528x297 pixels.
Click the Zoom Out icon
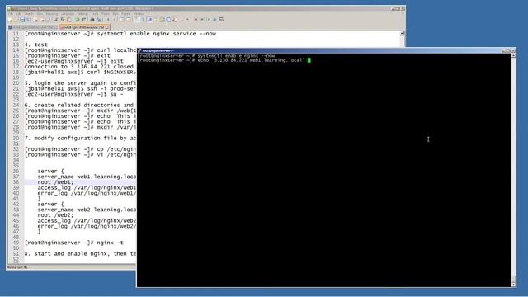(115, 20)
